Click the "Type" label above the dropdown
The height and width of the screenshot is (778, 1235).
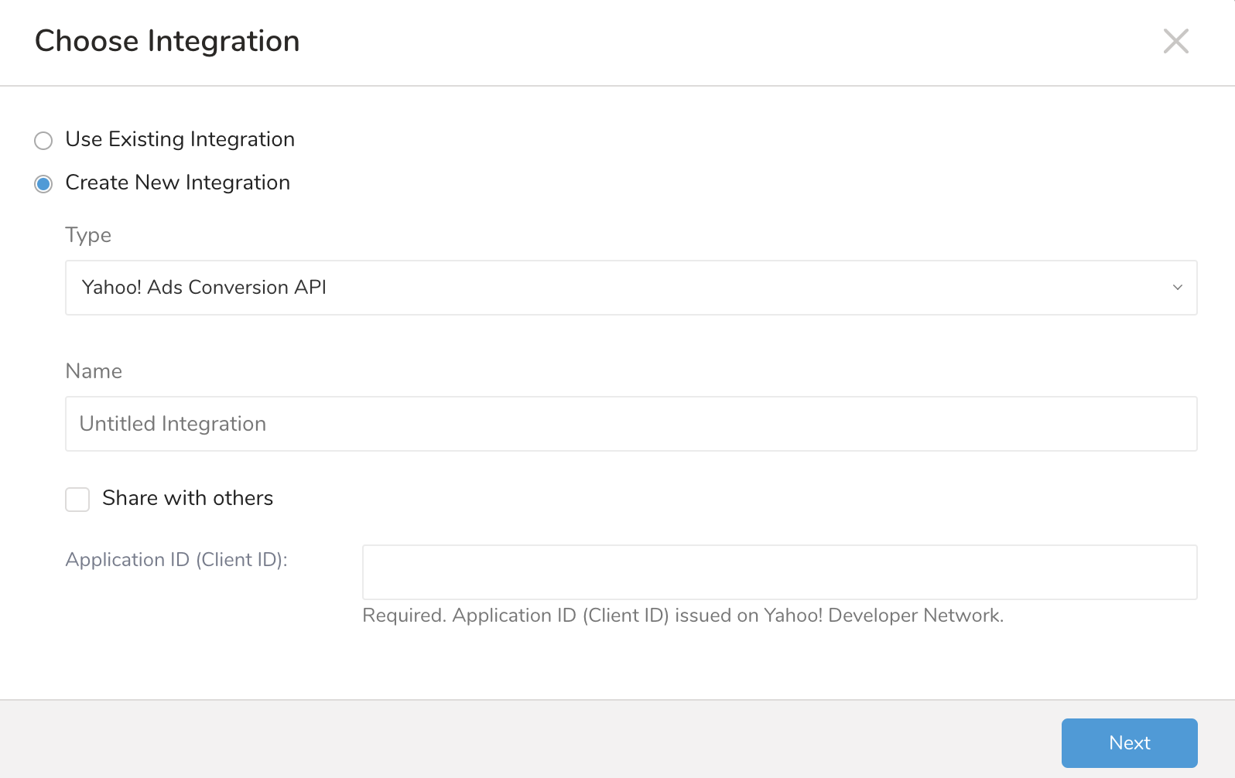(x=88, y=235)
